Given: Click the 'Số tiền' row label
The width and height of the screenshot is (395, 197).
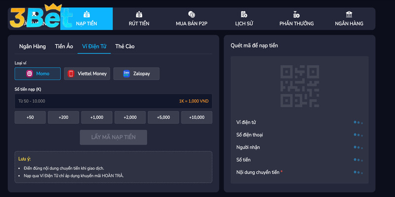Looking at the screenshot, I should point(243,160).
